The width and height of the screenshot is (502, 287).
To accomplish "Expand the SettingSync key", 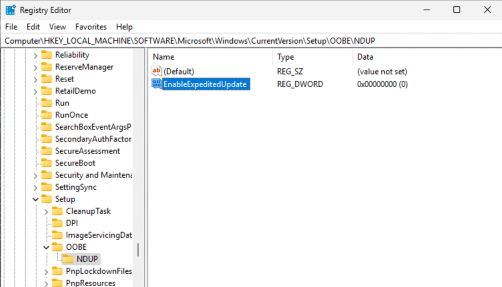I will coord(35,188).
